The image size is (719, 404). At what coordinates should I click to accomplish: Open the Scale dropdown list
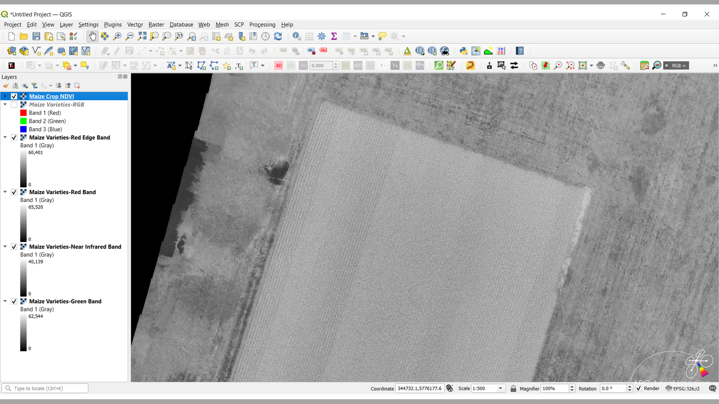click(500, 388)
